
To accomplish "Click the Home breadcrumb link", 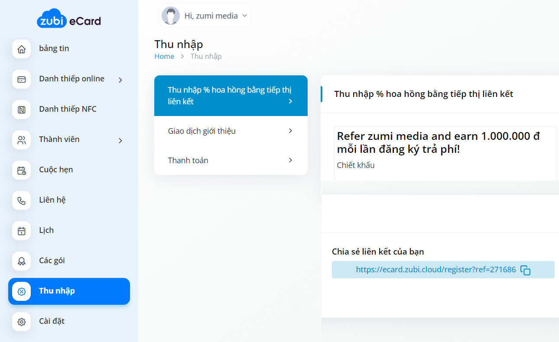I will tap(164, 56).
